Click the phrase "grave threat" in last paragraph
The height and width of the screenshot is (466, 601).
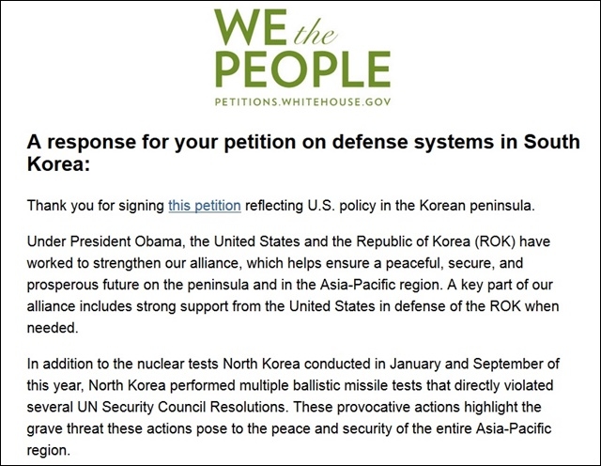(x=65, y=428)
